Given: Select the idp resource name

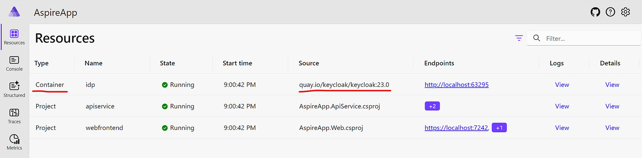Looking at the screenshot, I should coord(90,85).
